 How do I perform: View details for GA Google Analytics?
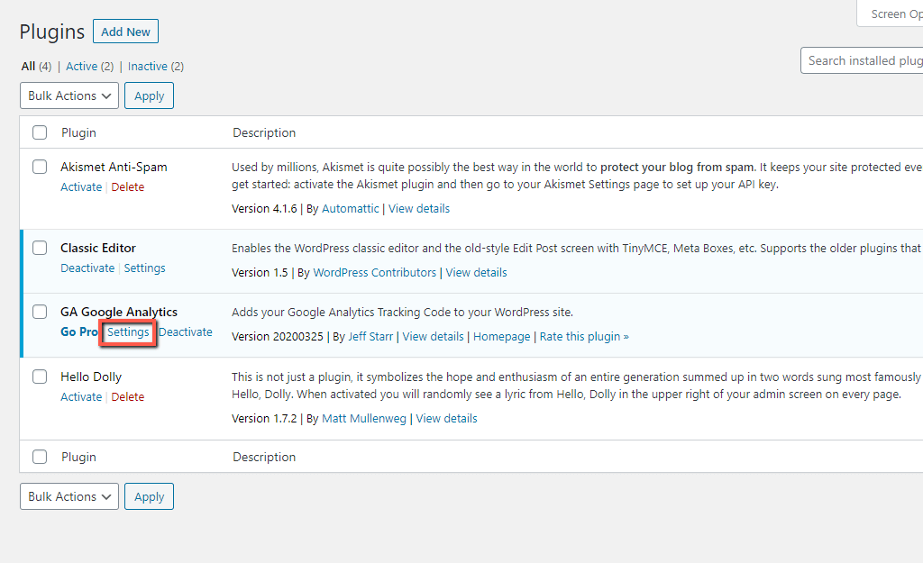[x=434, y=337]
